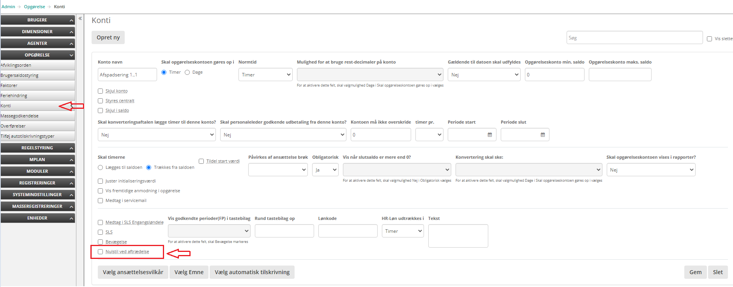Enable the Nulstil ved aftrædelse checkbox
Viewport: 733px width, 287px height.
coord(101,252)
